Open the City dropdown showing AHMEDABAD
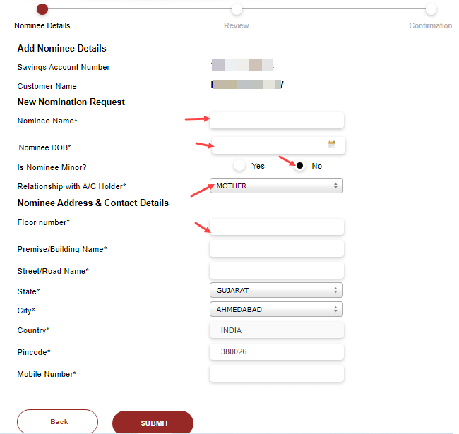Image resolution: width=459 pixels, height=434 pixels. [x=276, y=309]
